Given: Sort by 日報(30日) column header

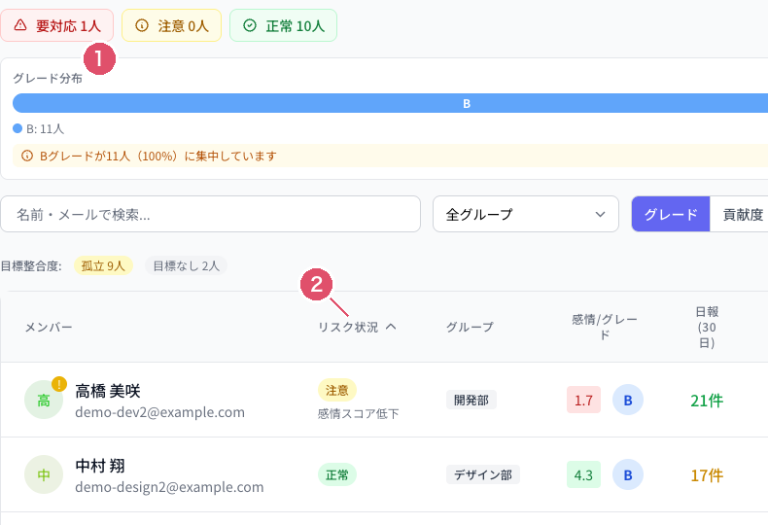Looking at the screenshot, I should (707, 327).
